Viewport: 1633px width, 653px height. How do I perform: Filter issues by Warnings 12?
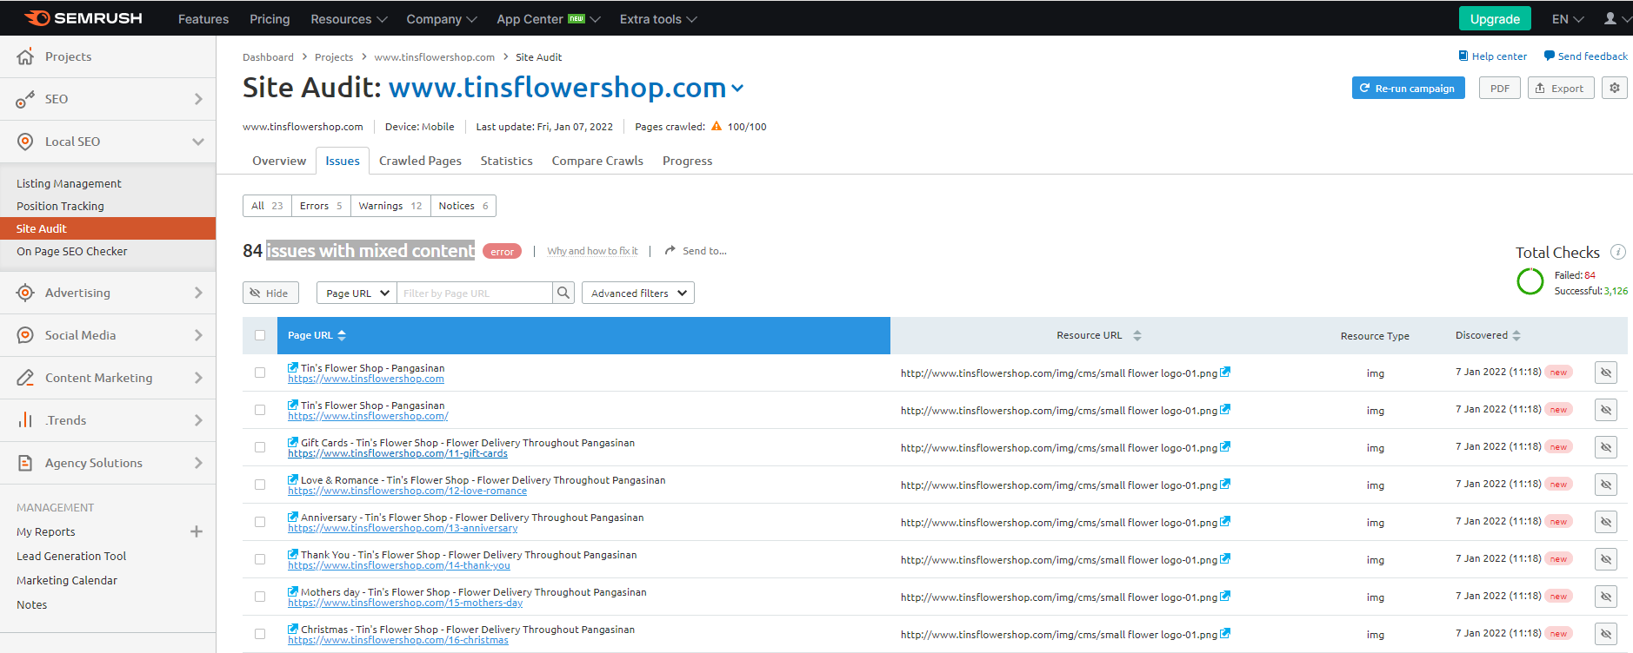390,206
